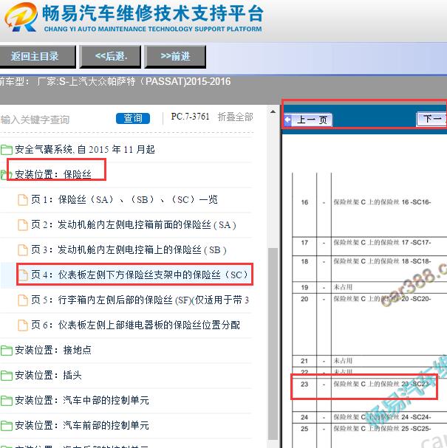The image size is (447, 448).
Task: Expand 安装位置：接地点 folder
Action: (53, 351)
